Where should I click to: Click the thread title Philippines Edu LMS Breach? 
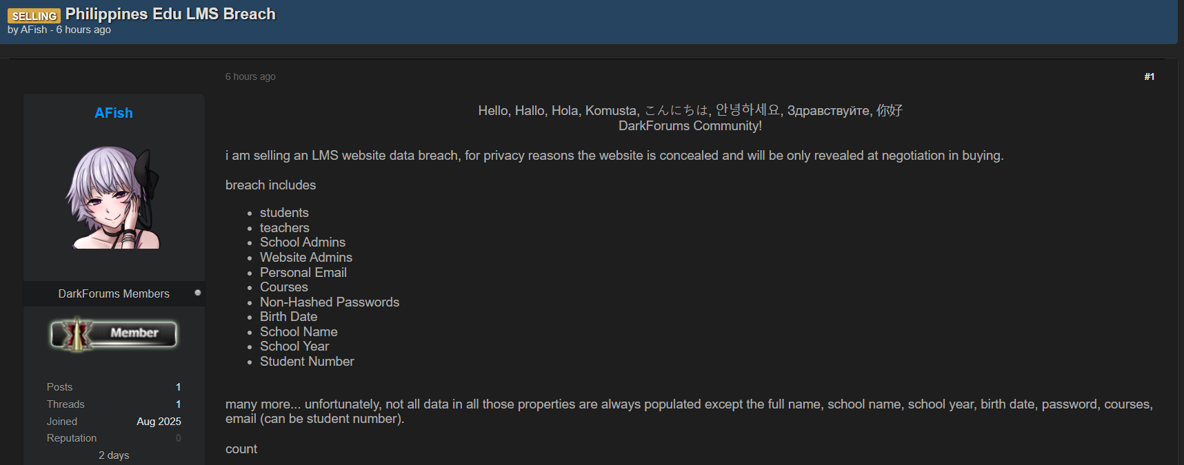tap(170, 14)
